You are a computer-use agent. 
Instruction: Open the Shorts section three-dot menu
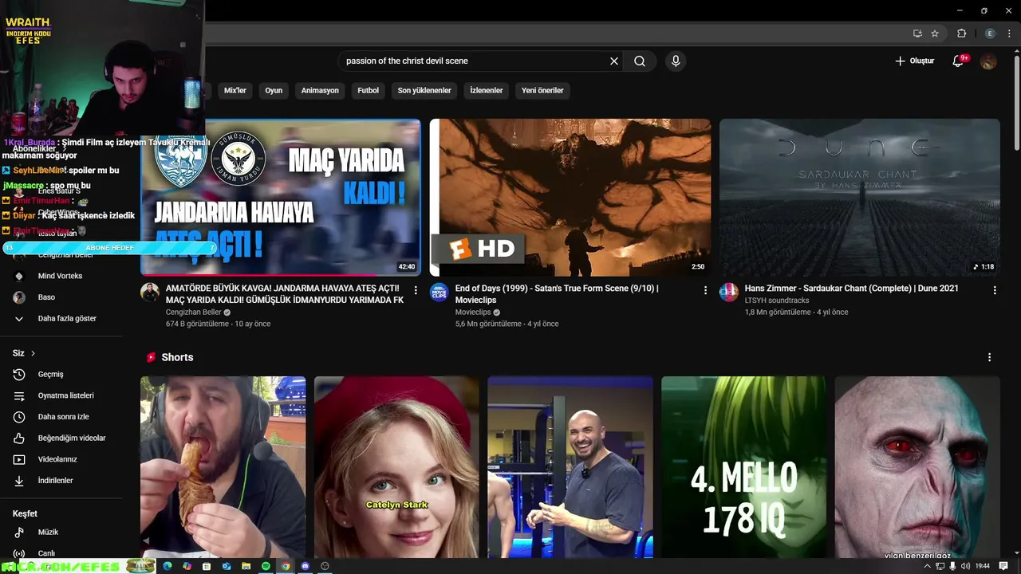pyautogui.click(x=990, y=357)
